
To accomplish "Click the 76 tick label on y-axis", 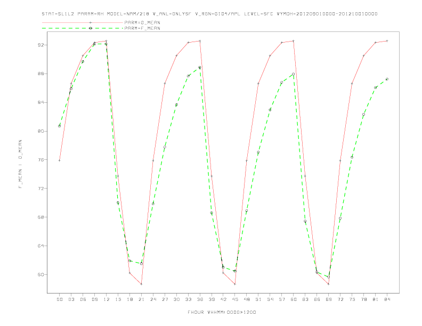I will coord(40,160).
